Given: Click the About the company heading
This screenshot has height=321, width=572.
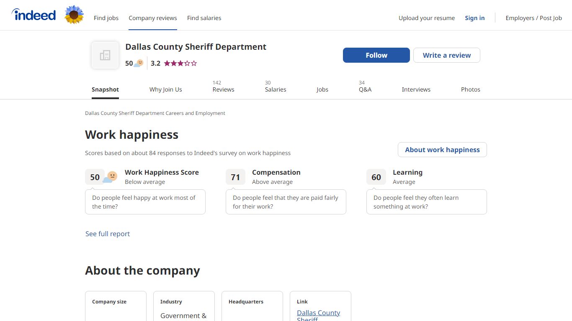Looking at the screenshot, I should (x=142, y=270).
